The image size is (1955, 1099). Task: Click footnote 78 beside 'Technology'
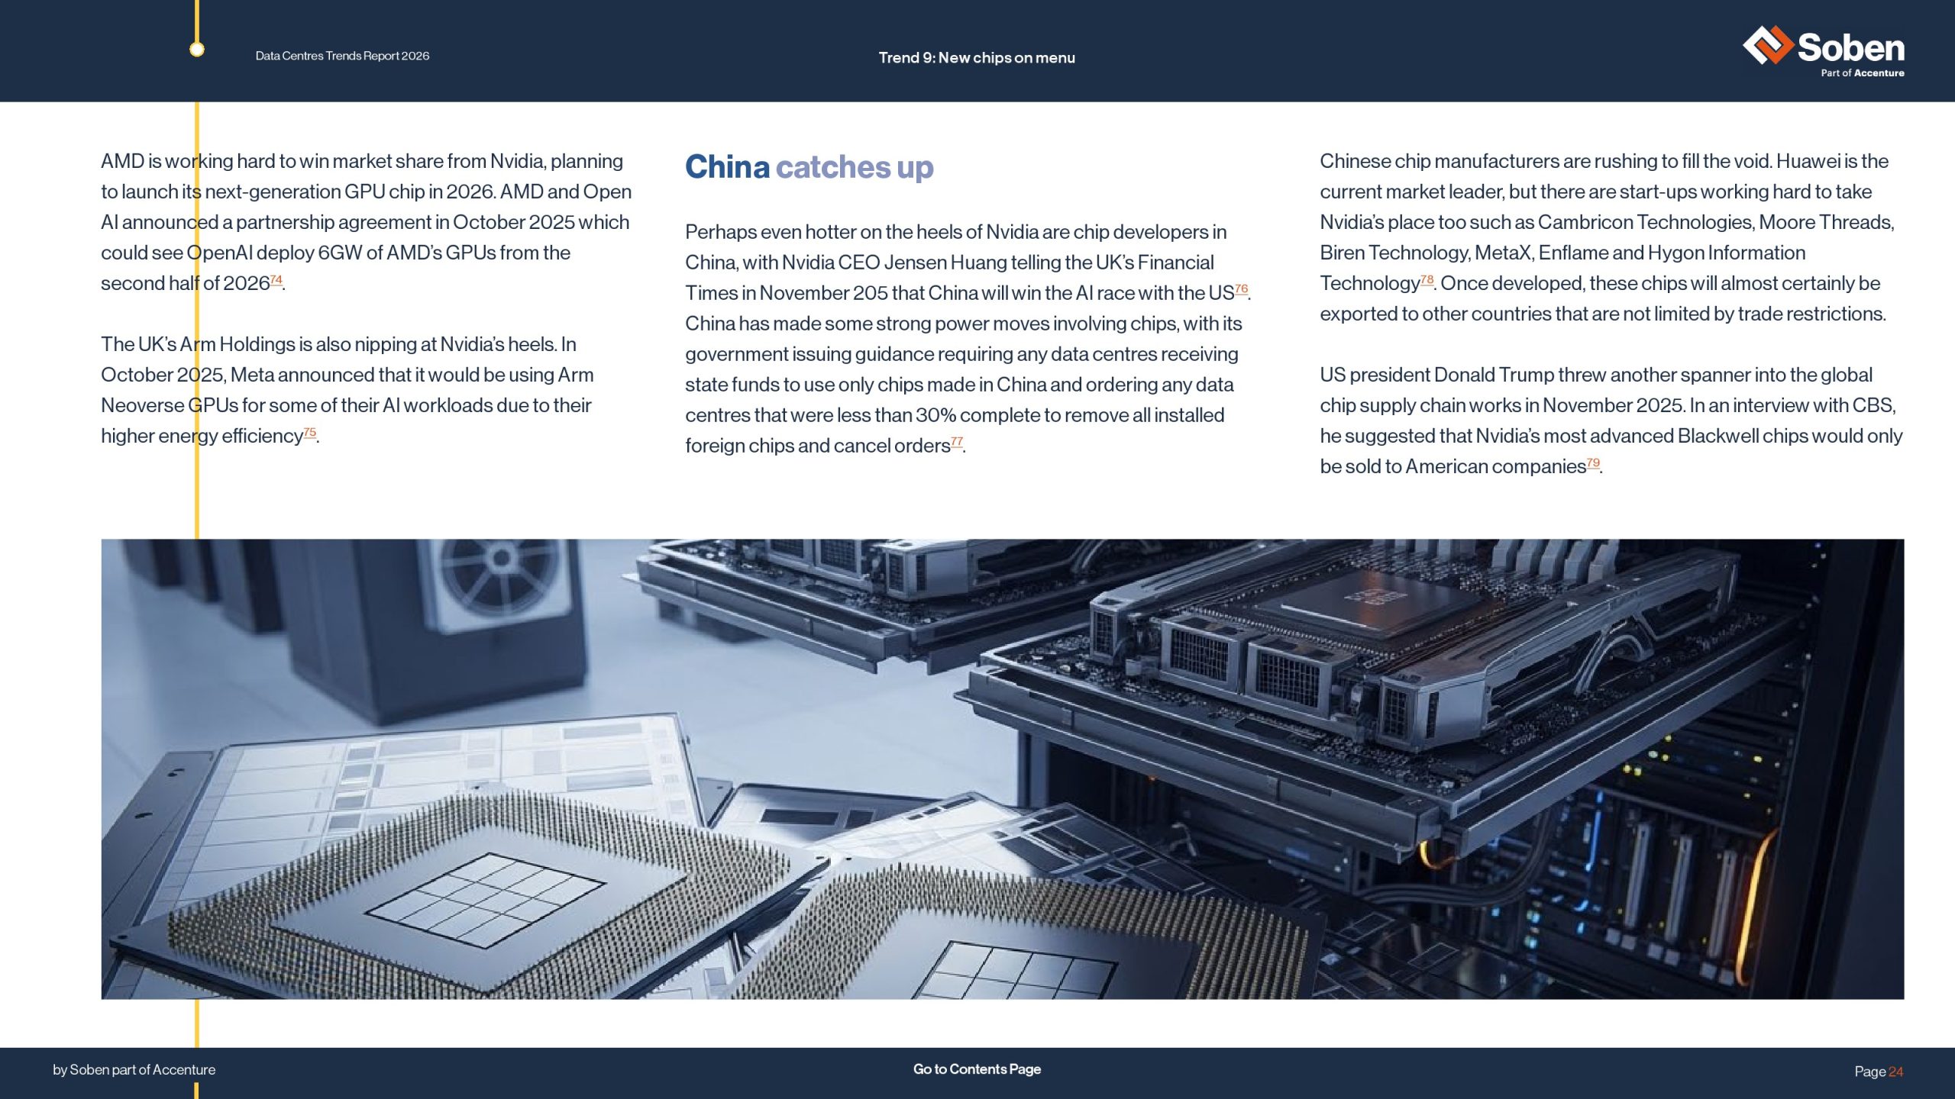1427,280
